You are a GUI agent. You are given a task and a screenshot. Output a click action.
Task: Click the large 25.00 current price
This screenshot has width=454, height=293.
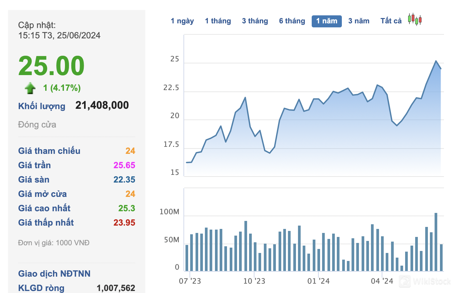click(x=51, y=66)
